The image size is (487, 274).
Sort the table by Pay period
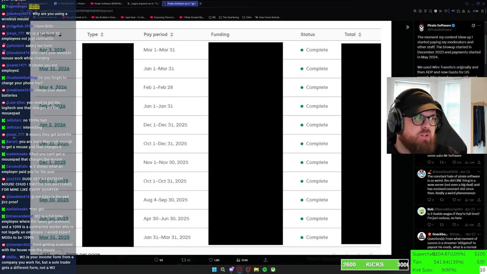tap(158, 35)
